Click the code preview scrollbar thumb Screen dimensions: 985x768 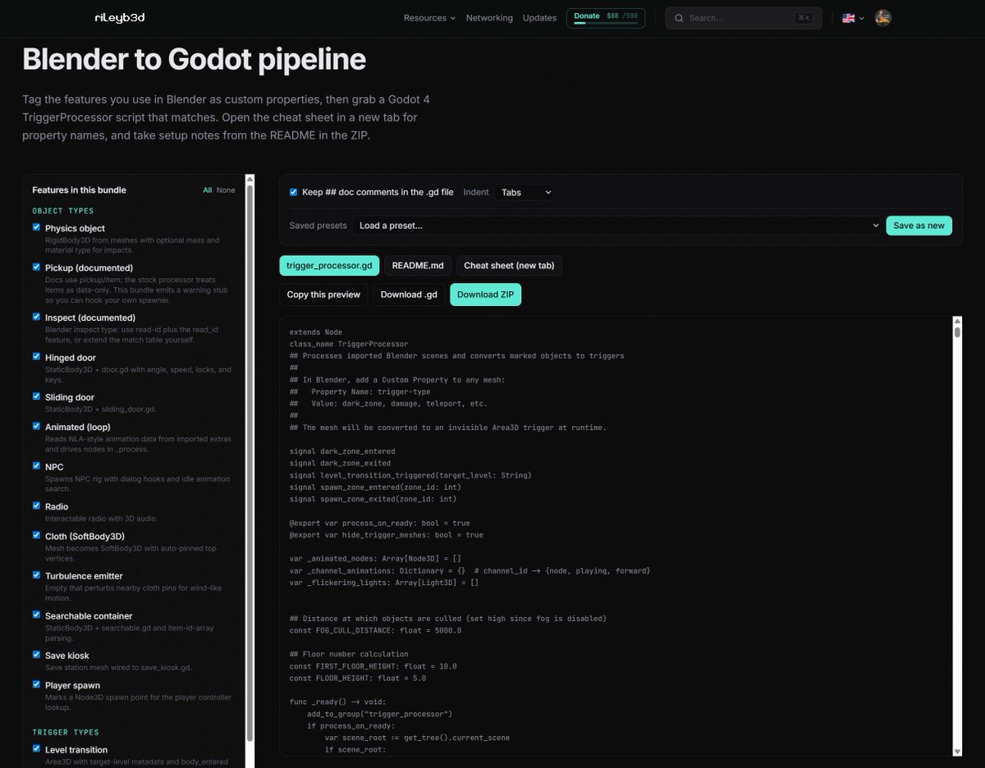tap(957, 332)
